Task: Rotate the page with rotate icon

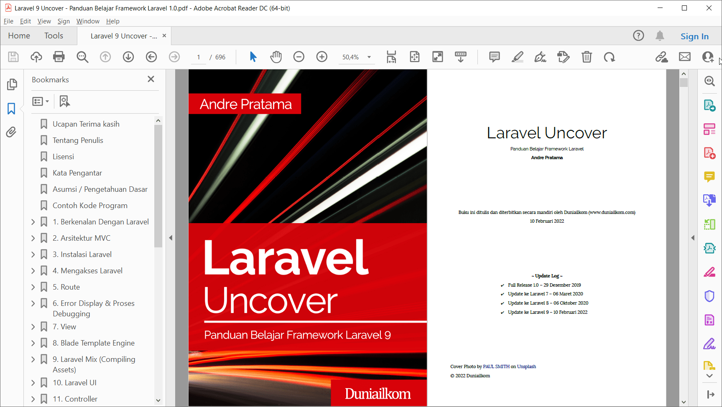Action: point(610,57)
